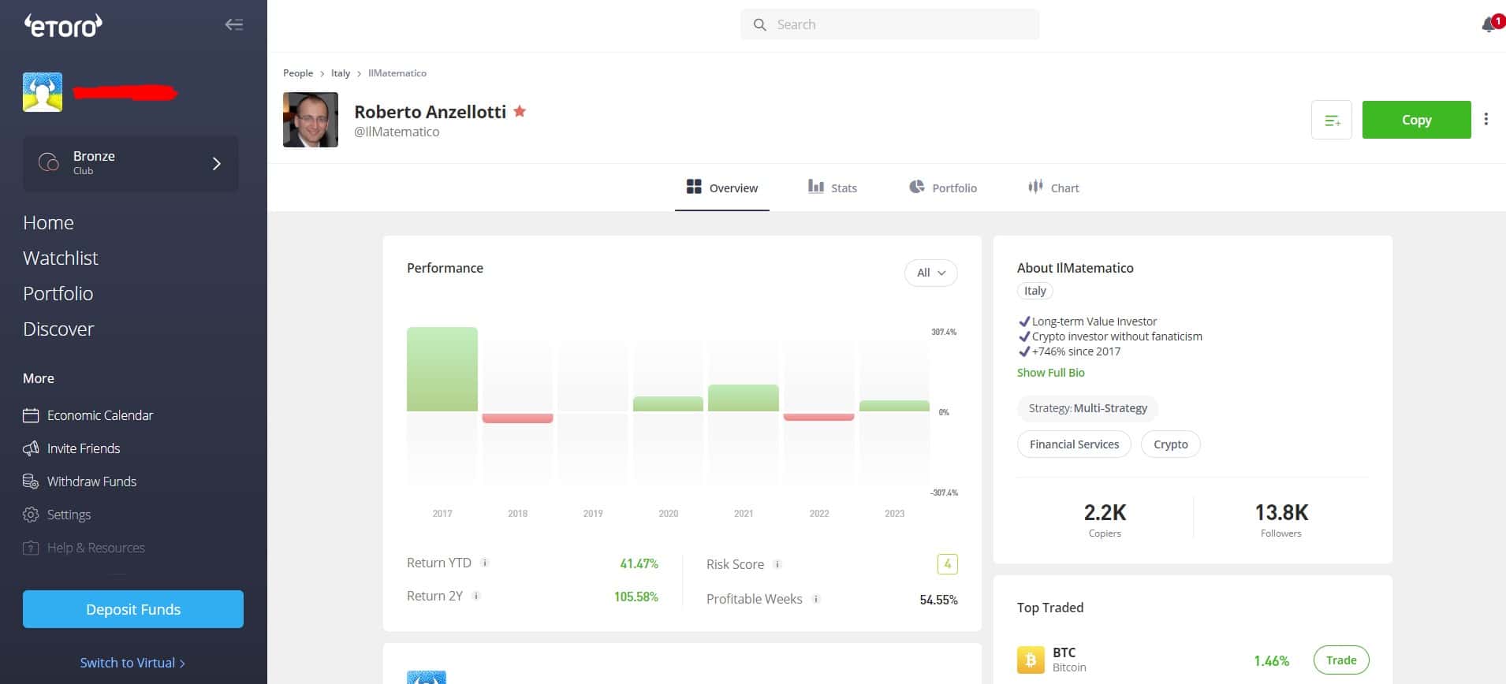Switch to the Stats tab
The width and height of the screenshot is (1506, 684).
click(833, 188)
